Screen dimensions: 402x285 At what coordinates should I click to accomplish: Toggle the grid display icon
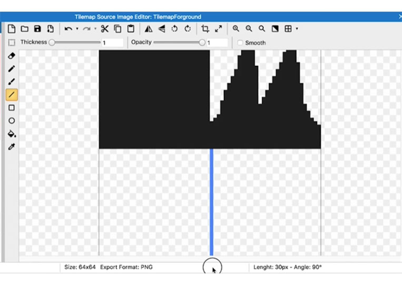pyautogui.click(x=288, y=28)
